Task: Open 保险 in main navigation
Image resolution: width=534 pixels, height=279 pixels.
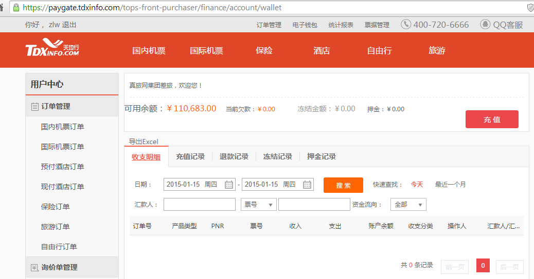Action: pyautogui.click(x=264, y=51)
